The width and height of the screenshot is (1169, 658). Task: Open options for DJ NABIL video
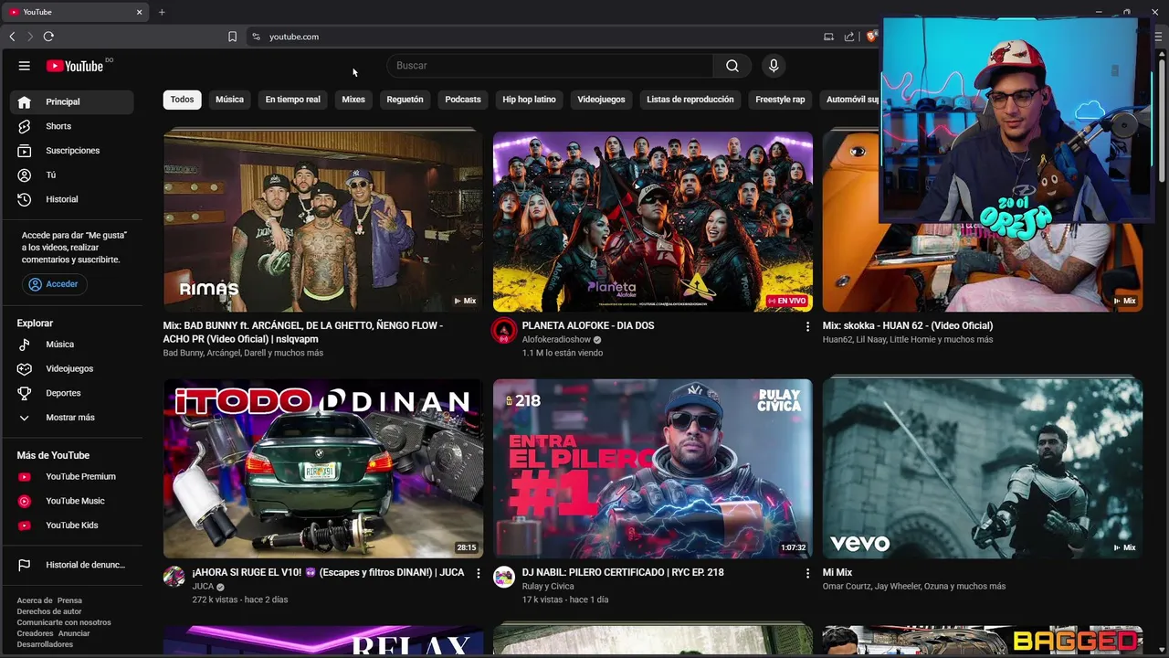807,573
